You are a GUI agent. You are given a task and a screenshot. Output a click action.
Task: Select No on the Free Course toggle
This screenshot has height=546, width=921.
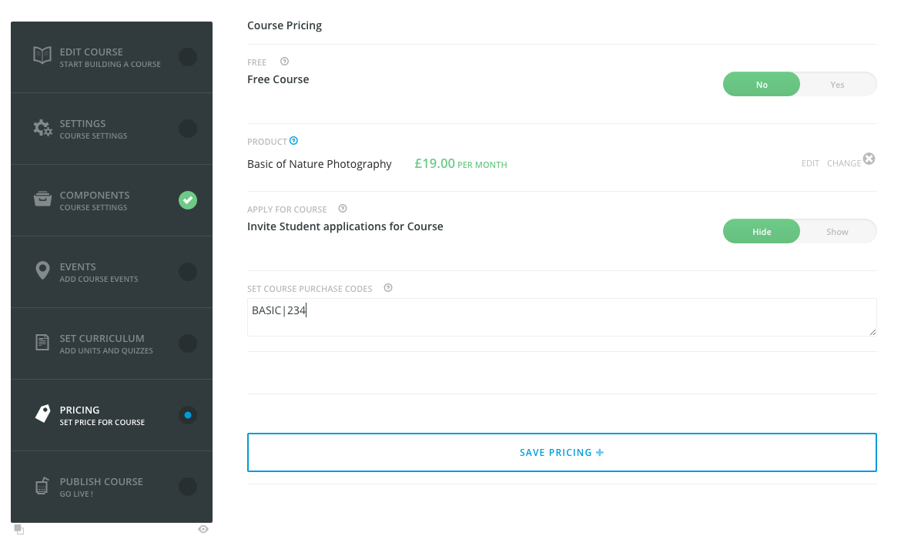click(761, 85)
